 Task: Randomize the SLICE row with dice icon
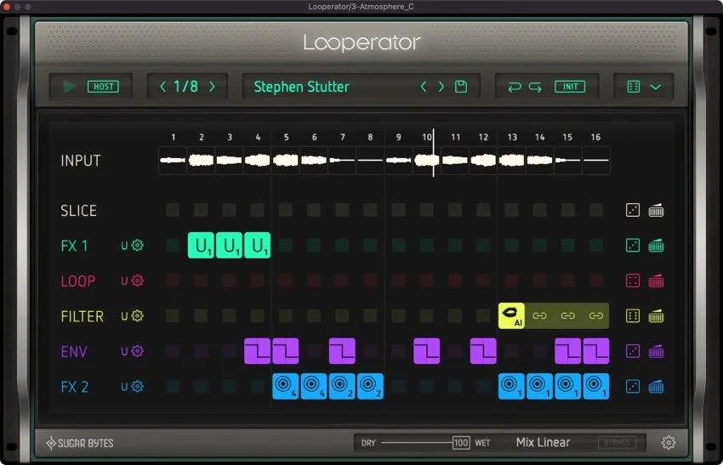(x=633, y=210)
